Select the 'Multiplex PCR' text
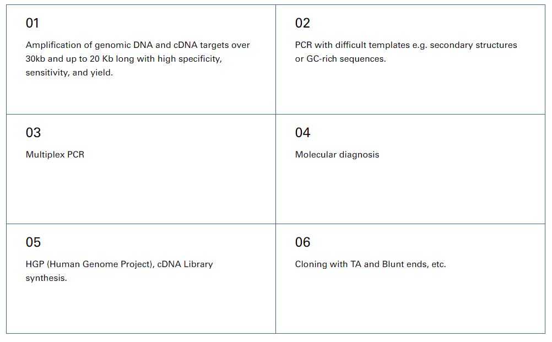This screenshot has width=552, height=342. point(55,154)
